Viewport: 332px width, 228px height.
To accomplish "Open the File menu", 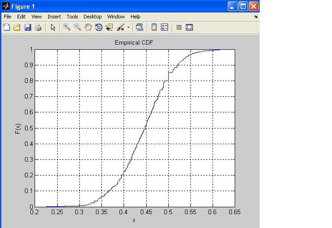I will [x=7, y=17].
